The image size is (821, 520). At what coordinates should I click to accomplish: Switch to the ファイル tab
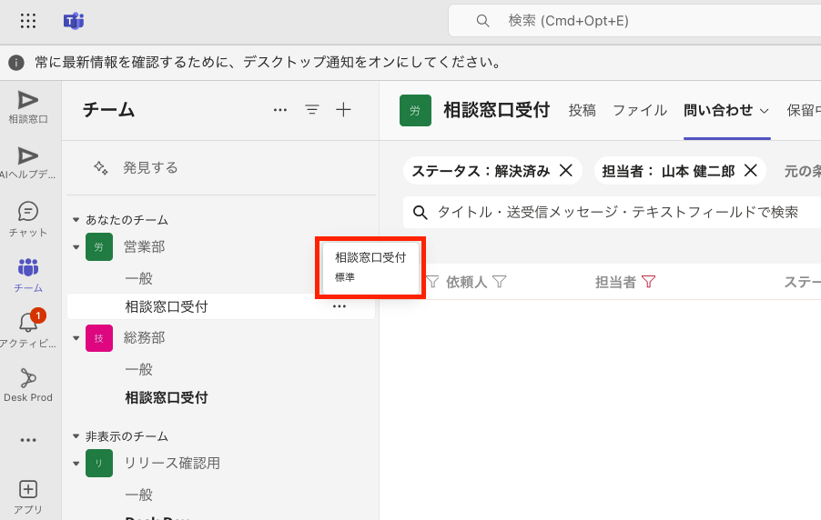640,110
